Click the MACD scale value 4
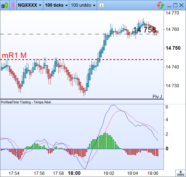Viewport: 186px width, 177px height. click(167, 120)
